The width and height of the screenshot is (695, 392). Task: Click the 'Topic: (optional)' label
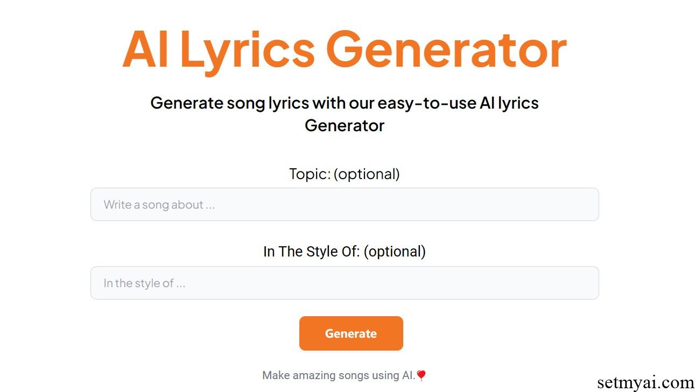(345, 174)
